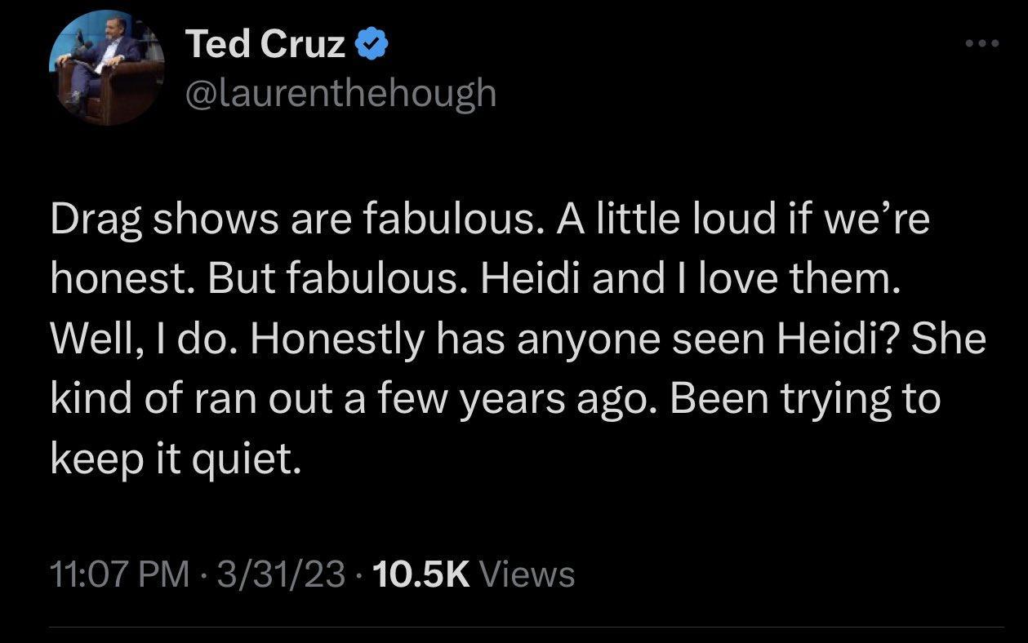Tap the username area below Ted Cruz

point(340,93)
